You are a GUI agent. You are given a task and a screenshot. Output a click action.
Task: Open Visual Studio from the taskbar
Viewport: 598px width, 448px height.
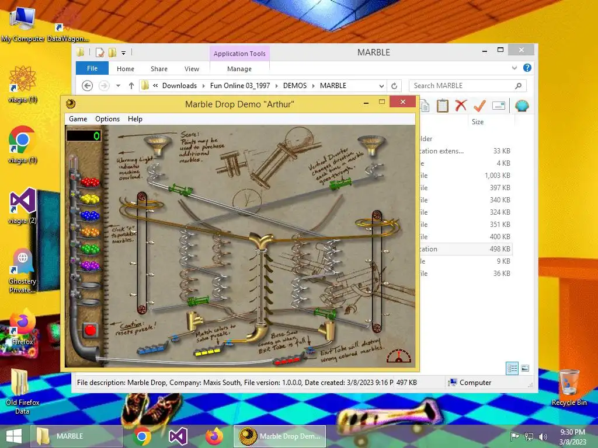click(178, 436)
